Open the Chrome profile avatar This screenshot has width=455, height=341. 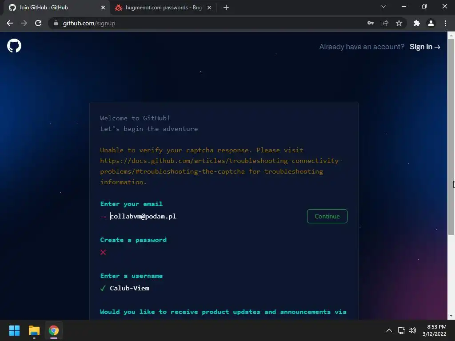click(431, 23)
